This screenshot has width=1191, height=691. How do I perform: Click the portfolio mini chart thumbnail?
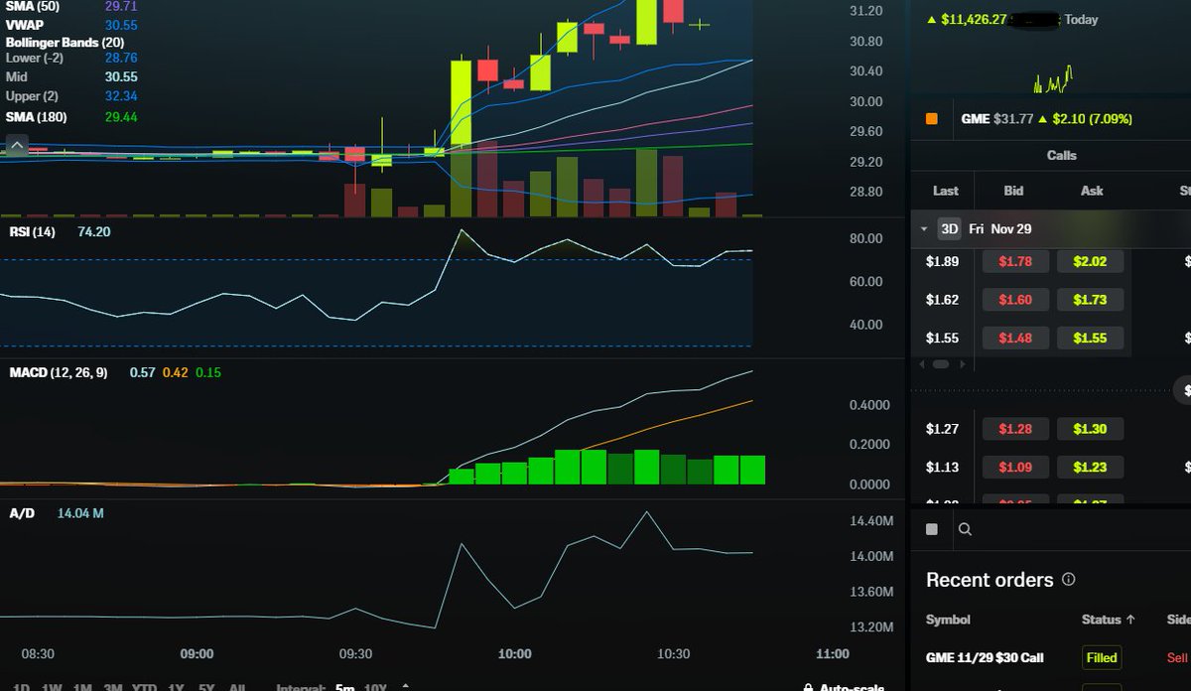[x=1053, y=78]
